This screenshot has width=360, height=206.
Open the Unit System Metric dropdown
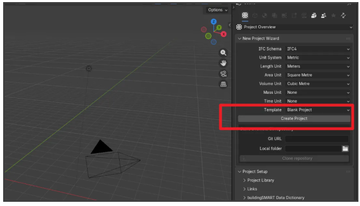pyautogui.click(x=318, y=58)
